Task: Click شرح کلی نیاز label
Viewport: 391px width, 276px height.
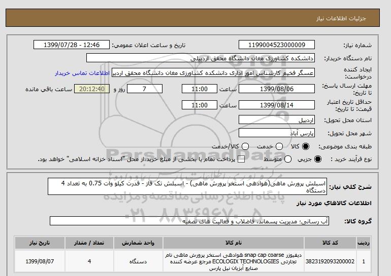Action: [350, 187]
